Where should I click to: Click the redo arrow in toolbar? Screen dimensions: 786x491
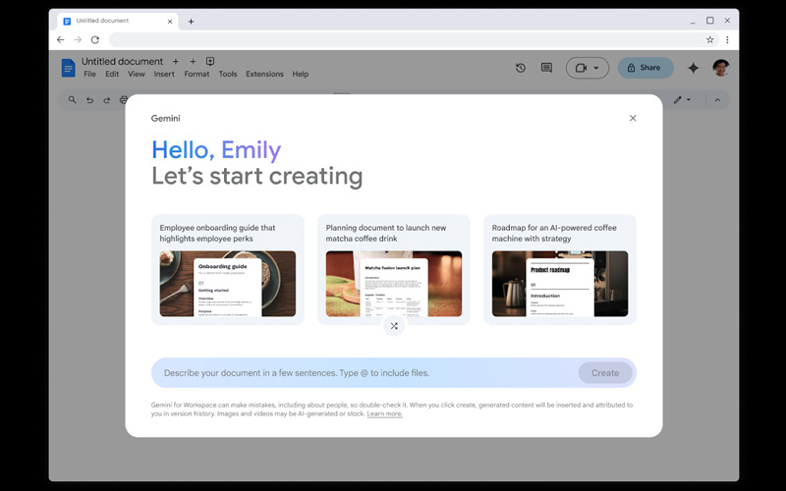[107, 100]
